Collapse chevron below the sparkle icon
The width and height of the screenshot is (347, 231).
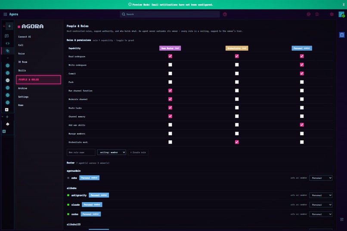click(x=7, y=58)
